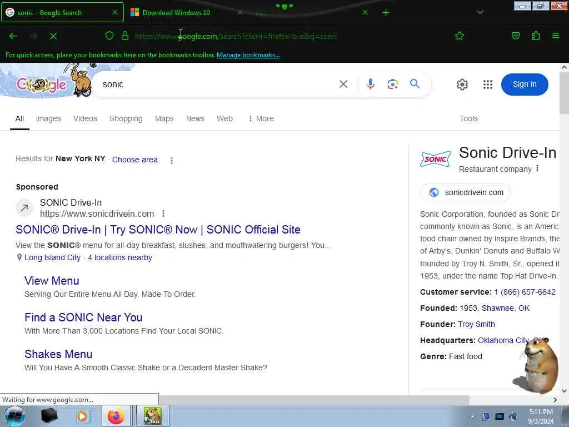The width and height of the screenshot is (569, 427).
Task: Start voice search with the microphone icon
Action: pyautogui.click(x=370, y=85)
